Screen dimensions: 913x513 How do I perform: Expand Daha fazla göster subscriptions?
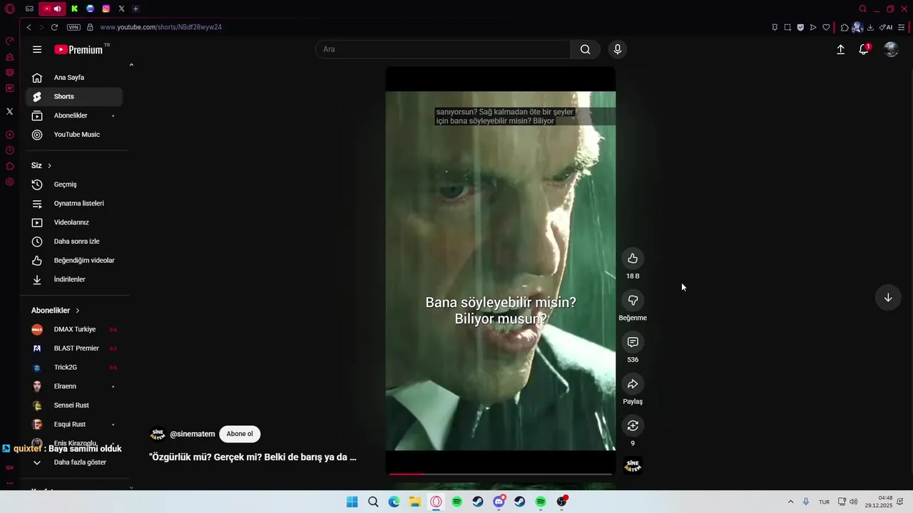click(x=74, y=462)
